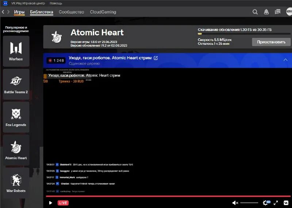Open stream in external window icon
The width and height of the screenshot is (292, 208).
156,58
